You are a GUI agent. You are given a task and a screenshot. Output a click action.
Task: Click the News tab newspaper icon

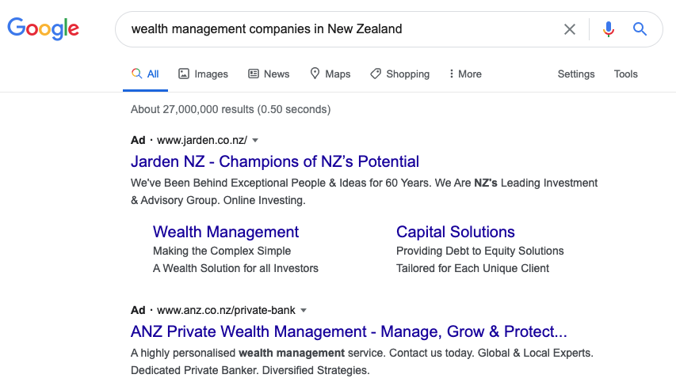tap(254, 74)
